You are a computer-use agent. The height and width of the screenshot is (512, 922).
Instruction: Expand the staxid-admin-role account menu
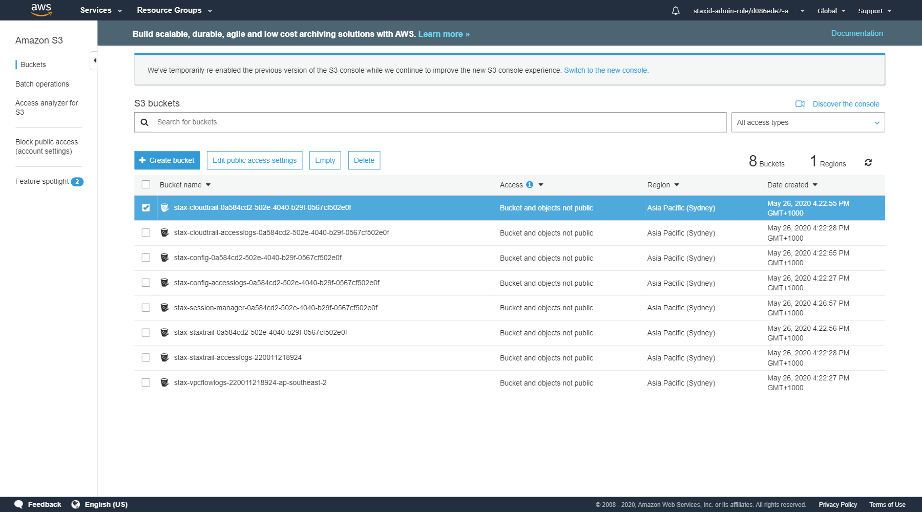click(749, 11)
